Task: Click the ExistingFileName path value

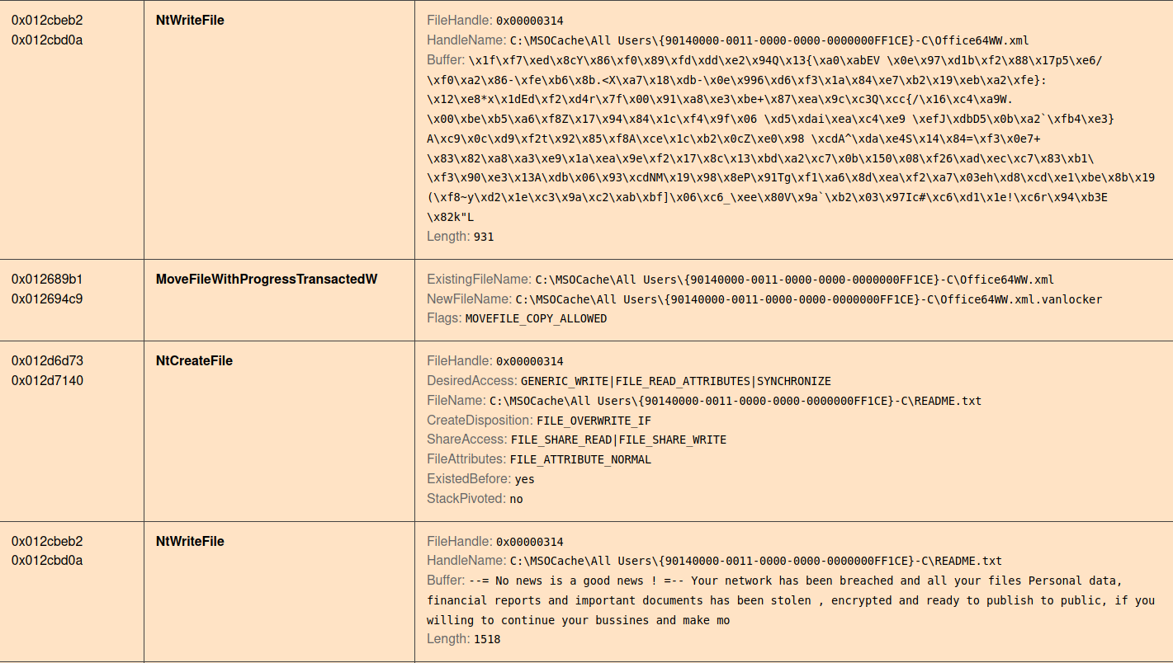Action: click(795, 280)
